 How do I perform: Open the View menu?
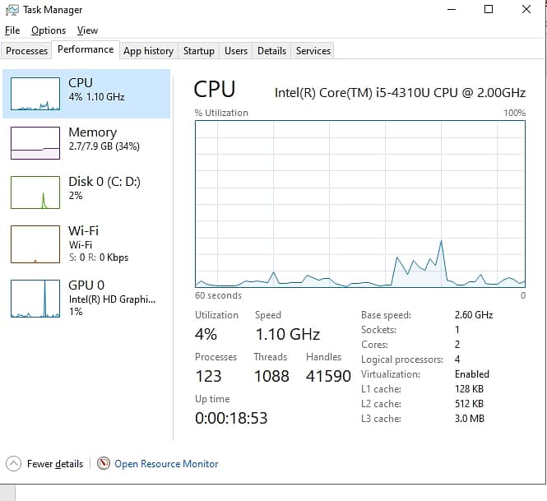87,30
